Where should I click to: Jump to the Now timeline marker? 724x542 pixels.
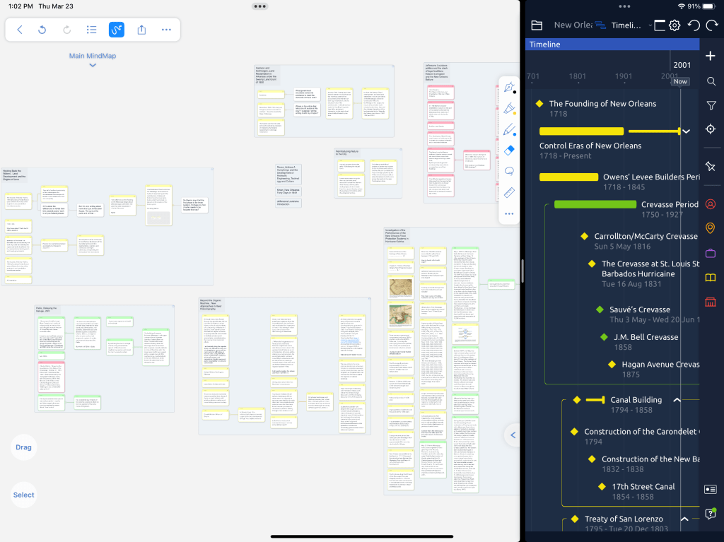click(x=680, y=81)
